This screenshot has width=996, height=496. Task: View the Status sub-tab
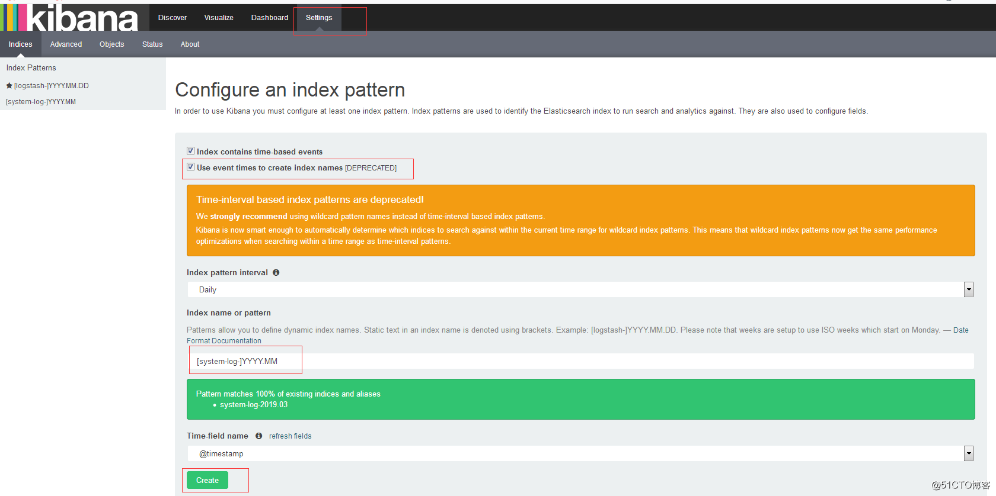152,44
